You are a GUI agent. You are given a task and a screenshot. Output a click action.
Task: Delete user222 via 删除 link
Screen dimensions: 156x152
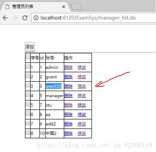pyautogui.click(x=68, y=86)
